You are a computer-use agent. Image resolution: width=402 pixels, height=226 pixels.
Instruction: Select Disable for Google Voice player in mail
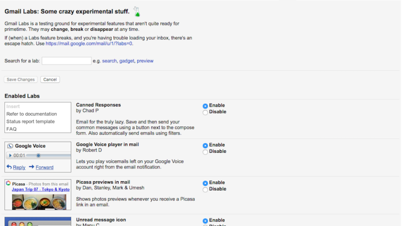205,152
